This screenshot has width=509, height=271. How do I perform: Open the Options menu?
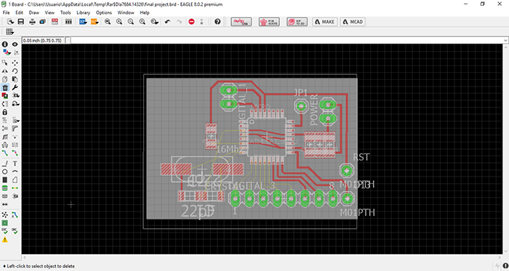coord(104,12)
